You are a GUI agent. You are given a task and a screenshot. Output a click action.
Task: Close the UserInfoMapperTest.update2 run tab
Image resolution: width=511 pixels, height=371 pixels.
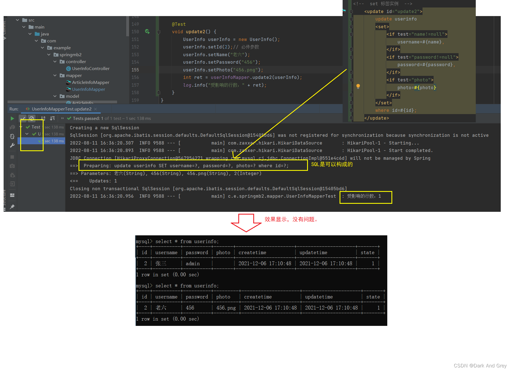pos(95,109)
